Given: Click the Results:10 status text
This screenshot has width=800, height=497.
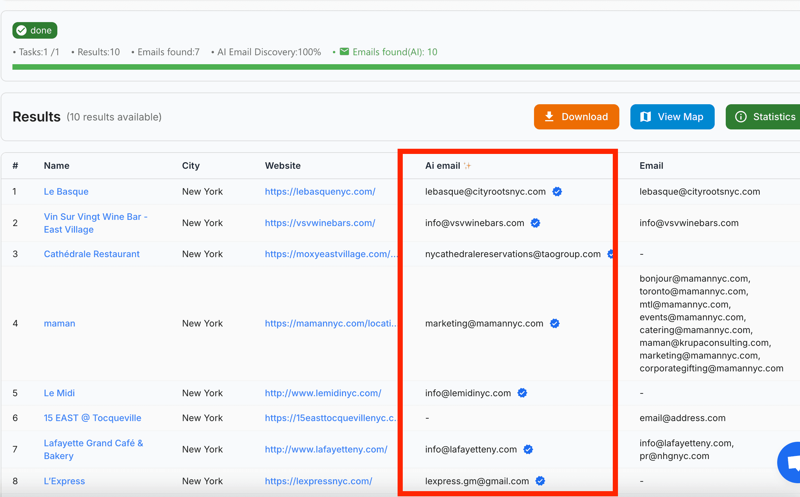Looking at the screenshot, I should point(98,52).
